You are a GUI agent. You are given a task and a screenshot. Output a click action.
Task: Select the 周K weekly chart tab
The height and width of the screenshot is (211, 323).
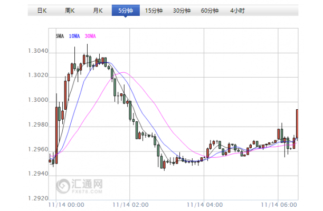tap(69, 10)
